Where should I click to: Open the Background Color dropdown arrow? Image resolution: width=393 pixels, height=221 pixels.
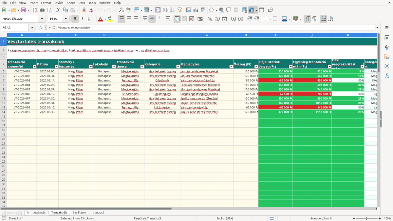pyautogui.click(x=115, y=19)
